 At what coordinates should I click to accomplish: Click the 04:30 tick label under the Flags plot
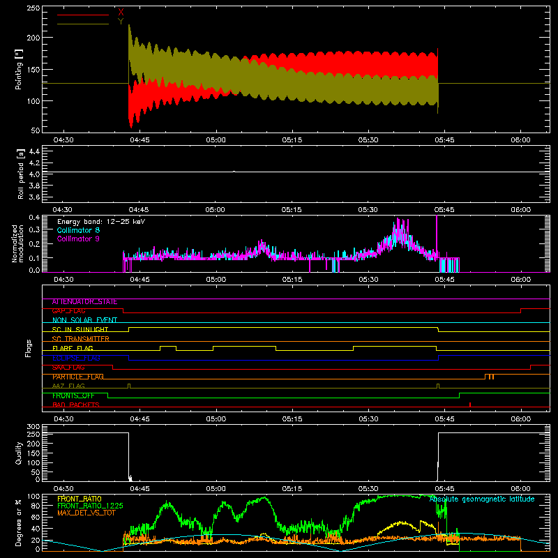pos(63,419)
